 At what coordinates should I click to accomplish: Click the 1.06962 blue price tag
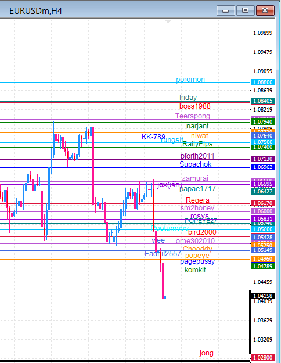(262, 167)
